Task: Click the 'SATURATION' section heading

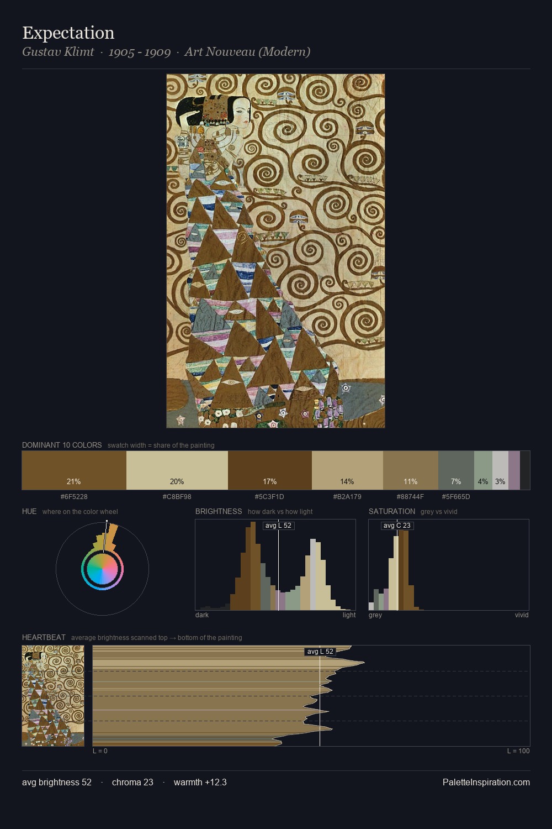Action: [392, 511]
